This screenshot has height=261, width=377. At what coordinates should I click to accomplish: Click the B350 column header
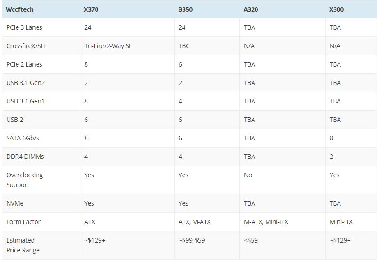point(185,9)
